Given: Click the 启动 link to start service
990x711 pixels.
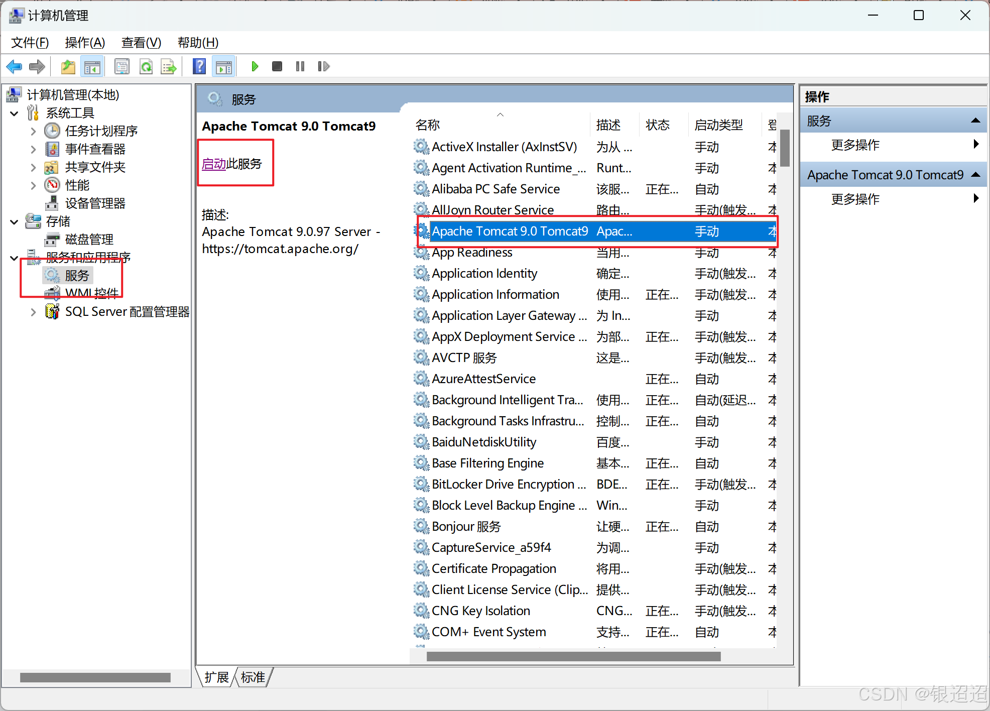Looking at the screenshot, I should click(214, 164).
